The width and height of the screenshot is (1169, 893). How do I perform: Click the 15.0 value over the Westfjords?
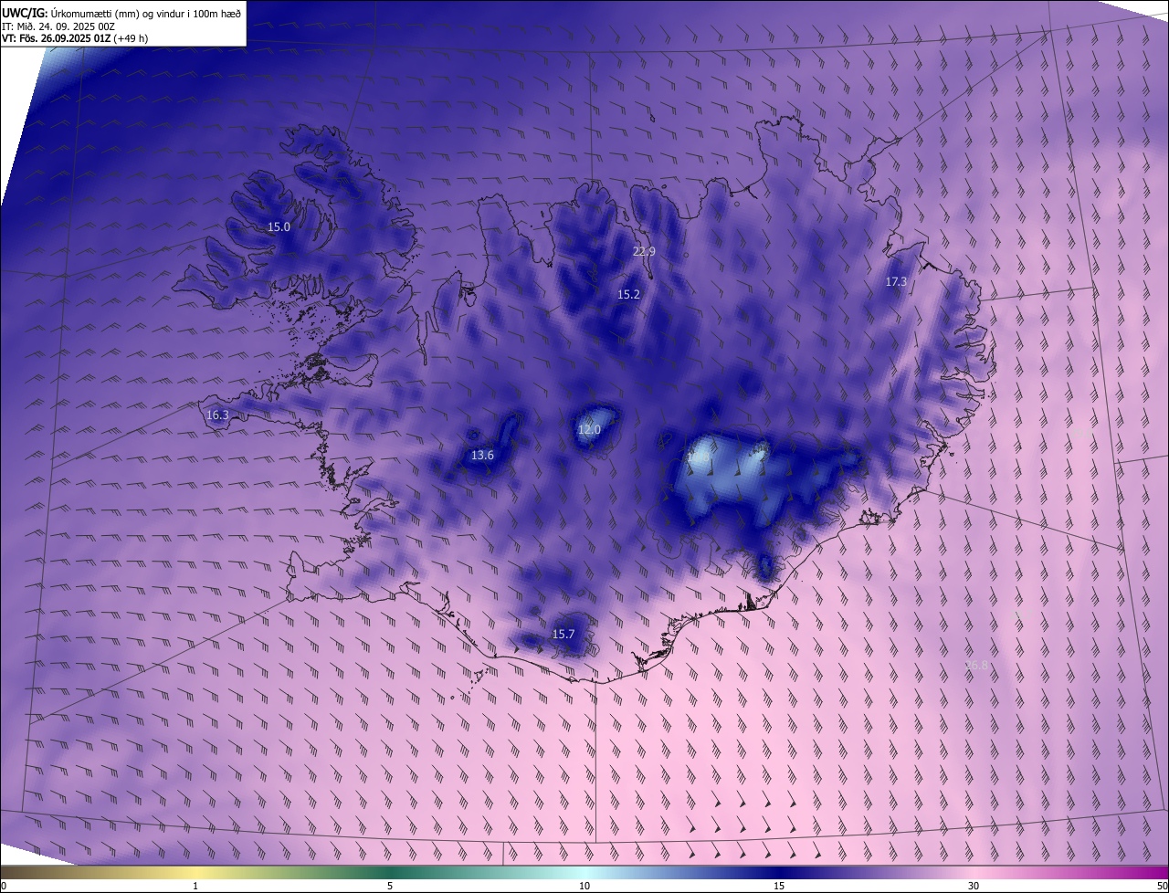point(279,226)
